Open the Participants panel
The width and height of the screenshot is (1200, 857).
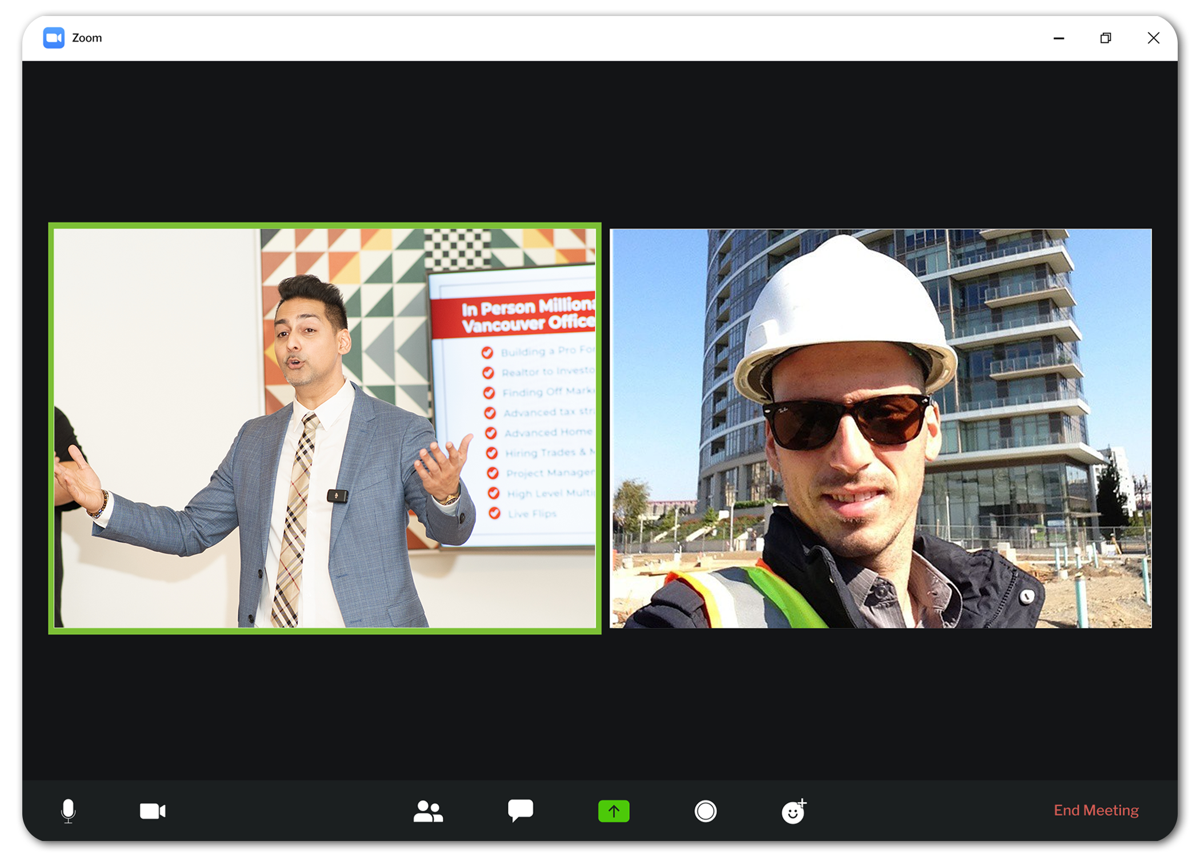pos(428,811)
